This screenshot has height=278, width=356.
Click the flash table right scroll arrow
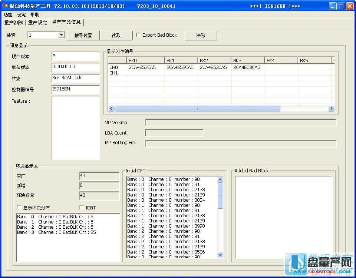pyautogui.click(x=331, y=109)
